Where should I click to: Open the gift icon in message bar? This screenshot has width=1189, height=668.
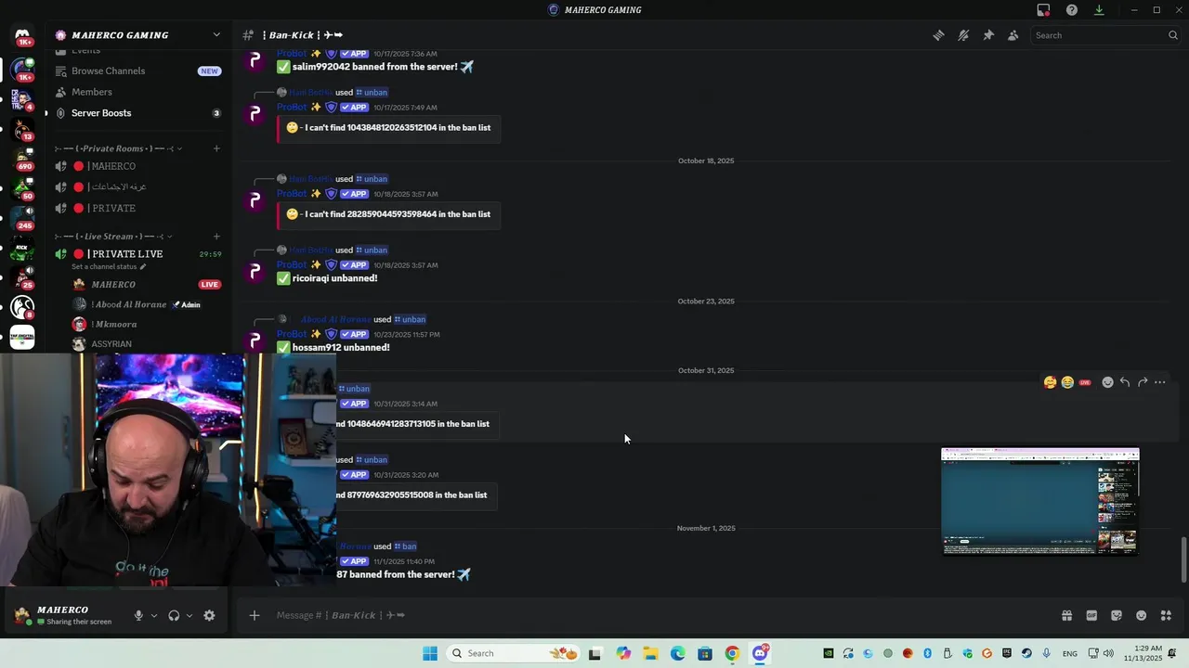[x=1066, y=616]
